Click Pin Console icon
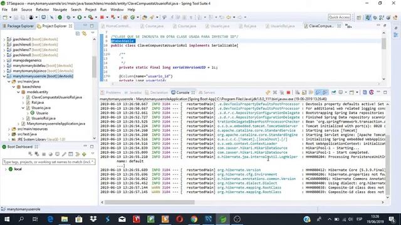This screenshot has height=225, width=401. [333, 92]
